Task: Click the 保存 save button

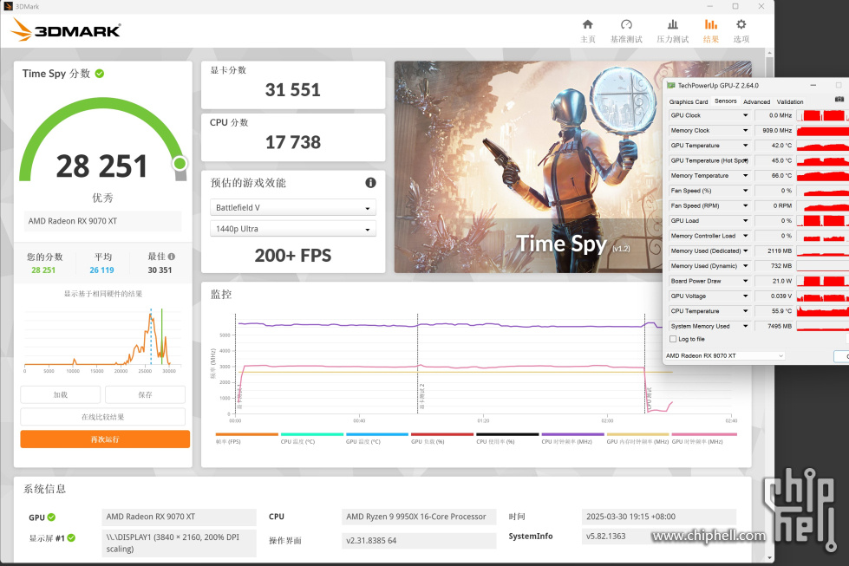Action: pos(145,395)
